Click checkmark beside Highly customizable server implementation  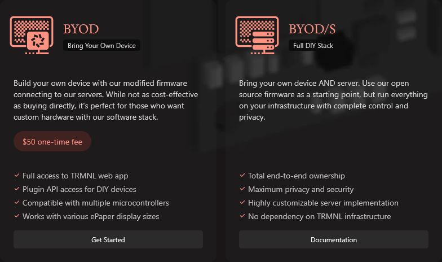point(242,202)
